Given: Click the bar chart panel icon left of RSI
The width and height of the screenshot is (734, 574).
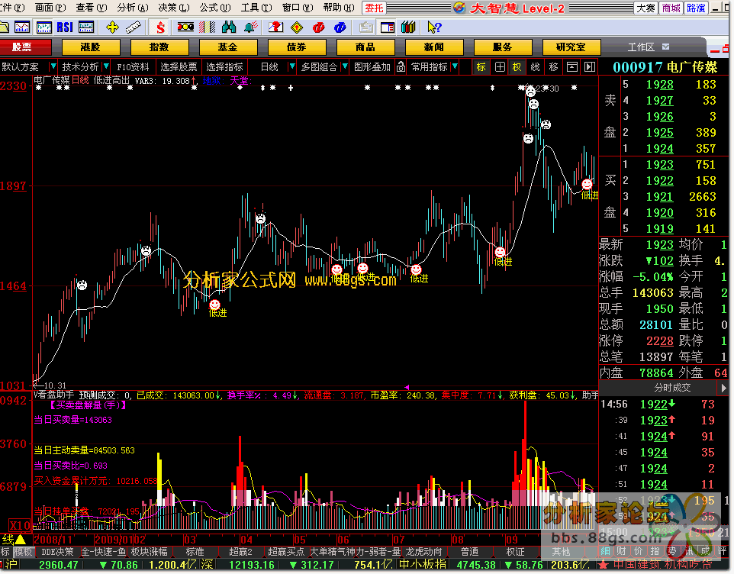Looking at the screenshot, I should tap(44, 27).
